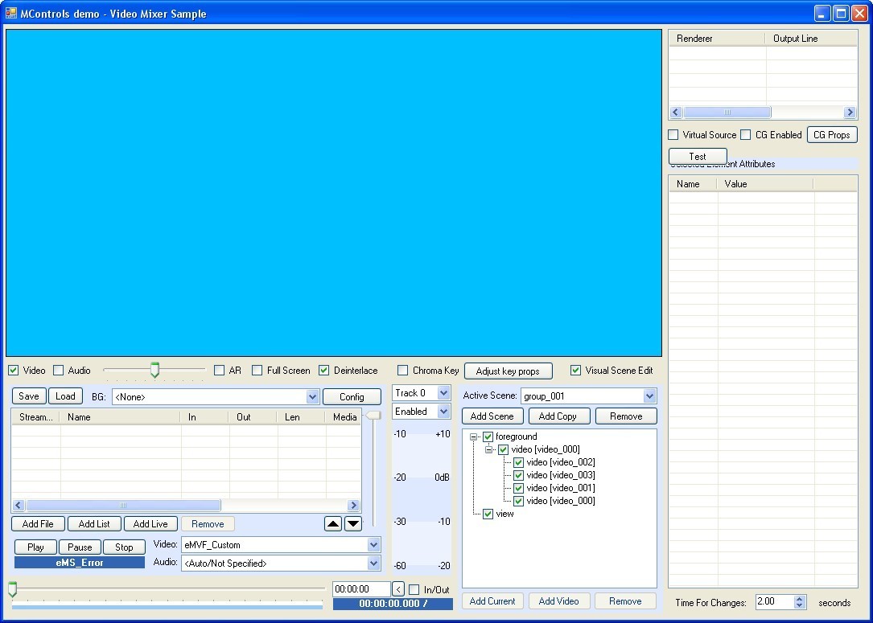Click the volume slider handle above the checkboxes
The height and width of the screenshot is (623, 873).
[x=154, y=371]
